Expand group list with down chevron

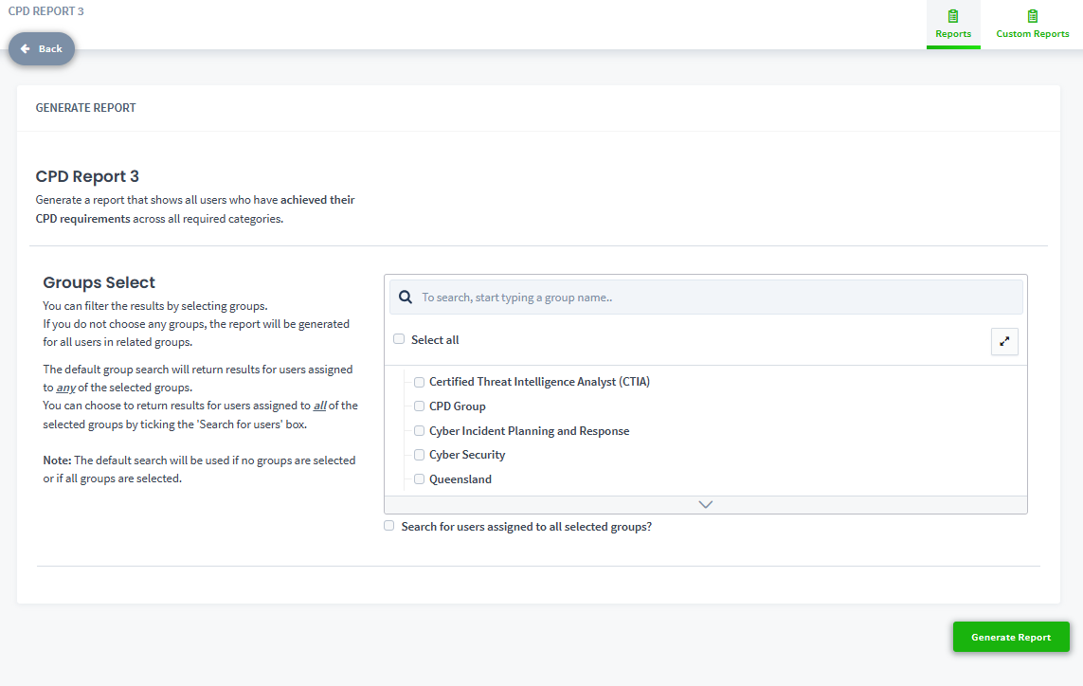point(705,504)
